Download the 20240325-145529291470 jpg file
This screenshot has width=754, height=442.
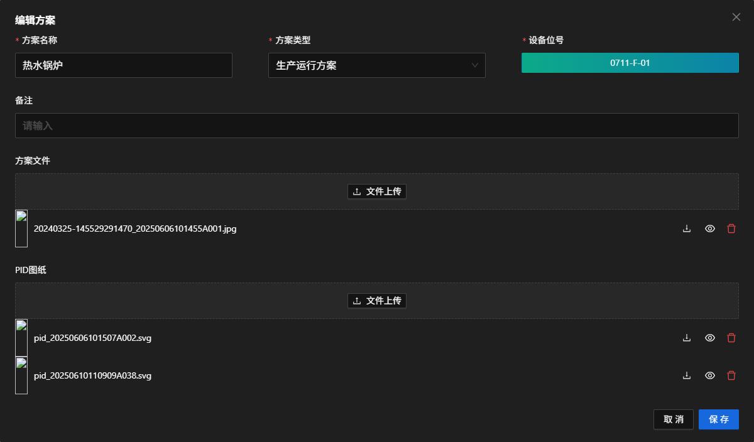687,229
